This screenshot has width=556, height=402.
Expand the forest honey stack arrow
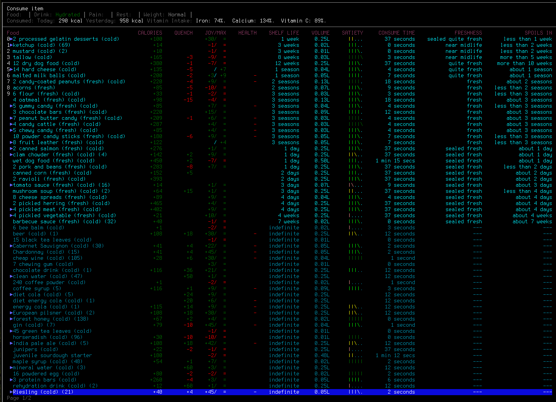pyautogui.click(x=11, y=319)
